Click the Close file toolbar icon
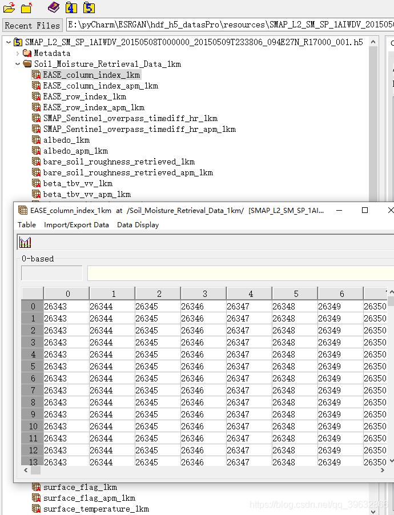The width and height of the screenshot is (394, 515). point(26,7)
